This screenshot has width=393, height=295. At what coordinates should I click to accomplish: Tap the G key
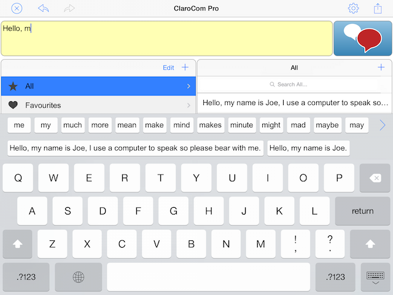(173, 211)
